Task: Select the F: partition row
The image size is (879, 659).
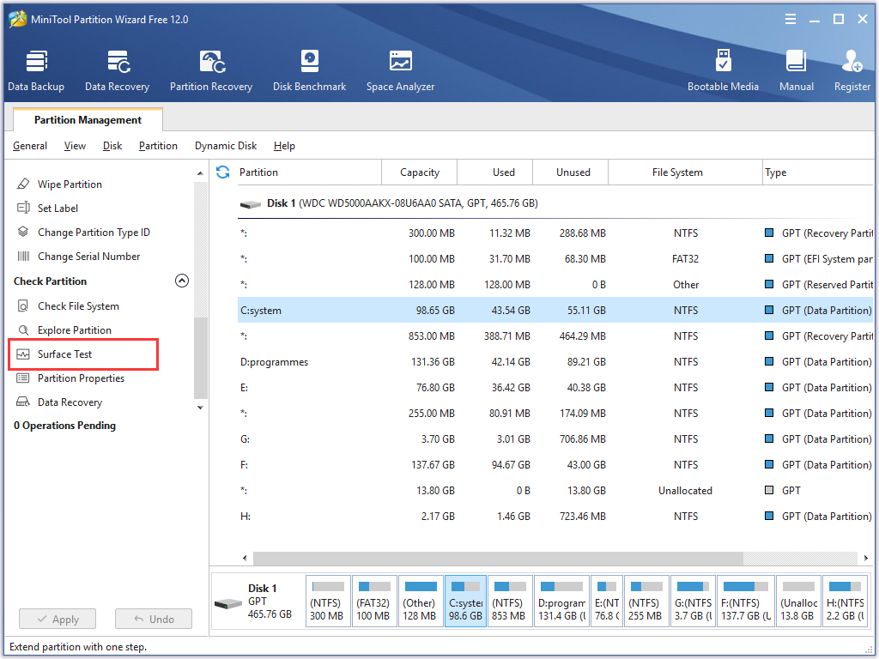Action: point(555,464)
